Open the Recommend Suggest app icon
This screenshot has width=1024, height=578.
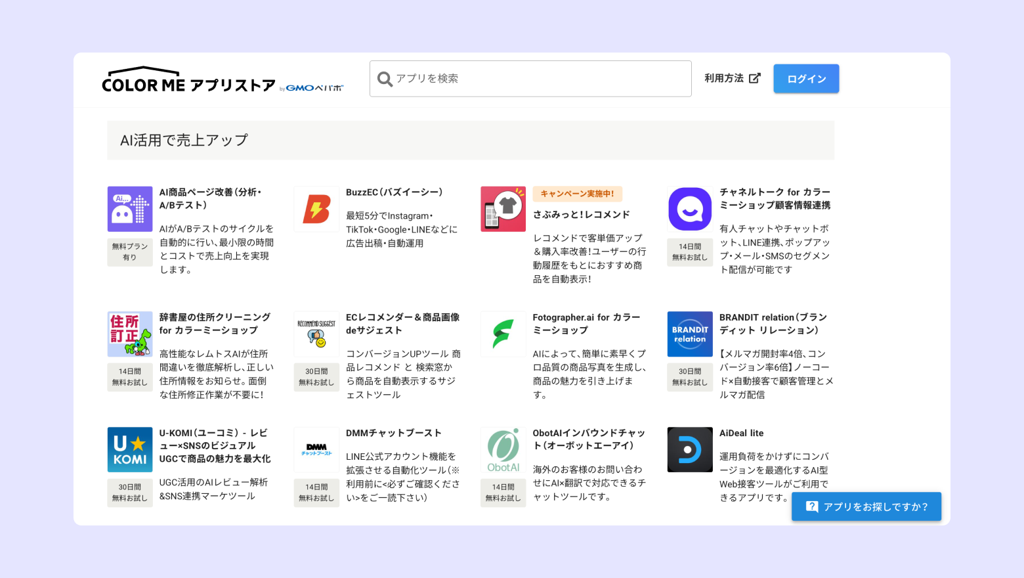[316, 334]
